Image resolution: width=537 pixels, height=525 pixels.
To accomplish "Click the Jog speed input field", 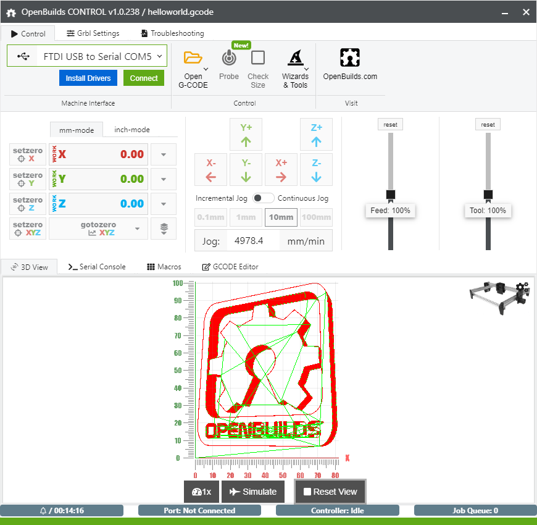I will pyautogui.click(x=254, y=241).
